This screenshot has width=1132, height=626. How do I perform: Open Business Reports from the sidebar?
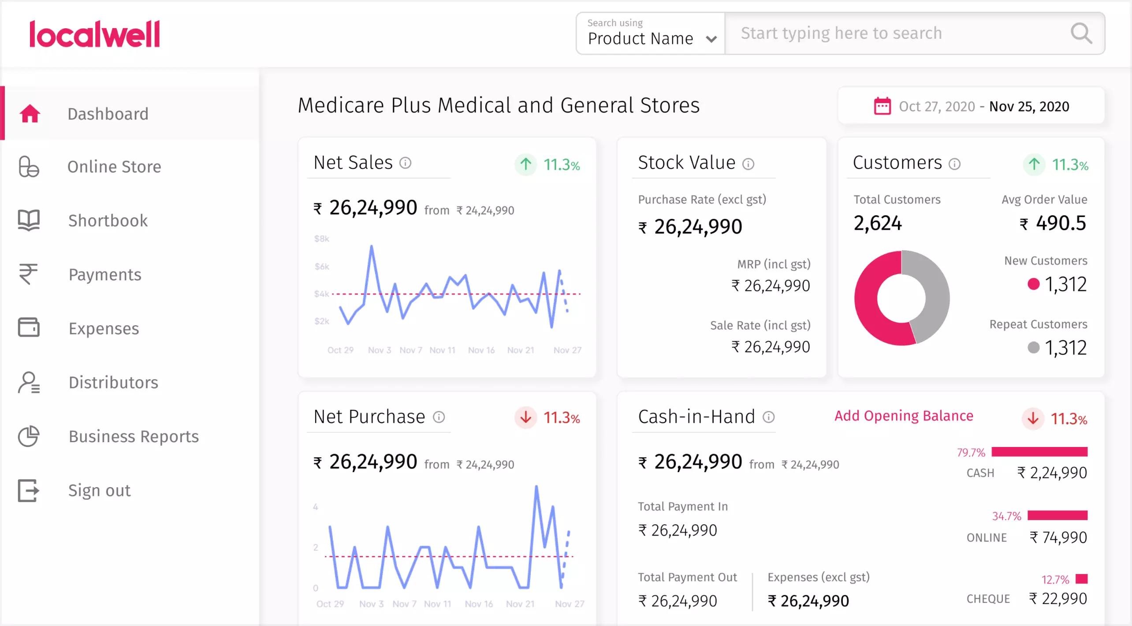(x=134, y=436)
